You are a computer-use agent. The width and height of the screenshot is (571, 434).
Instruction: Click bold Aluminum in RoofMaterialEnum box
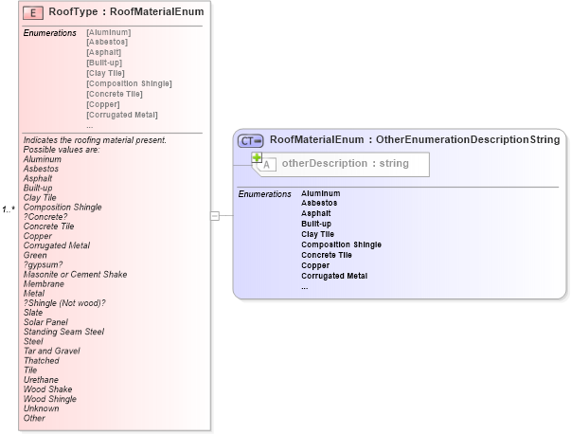click(321, 193)
